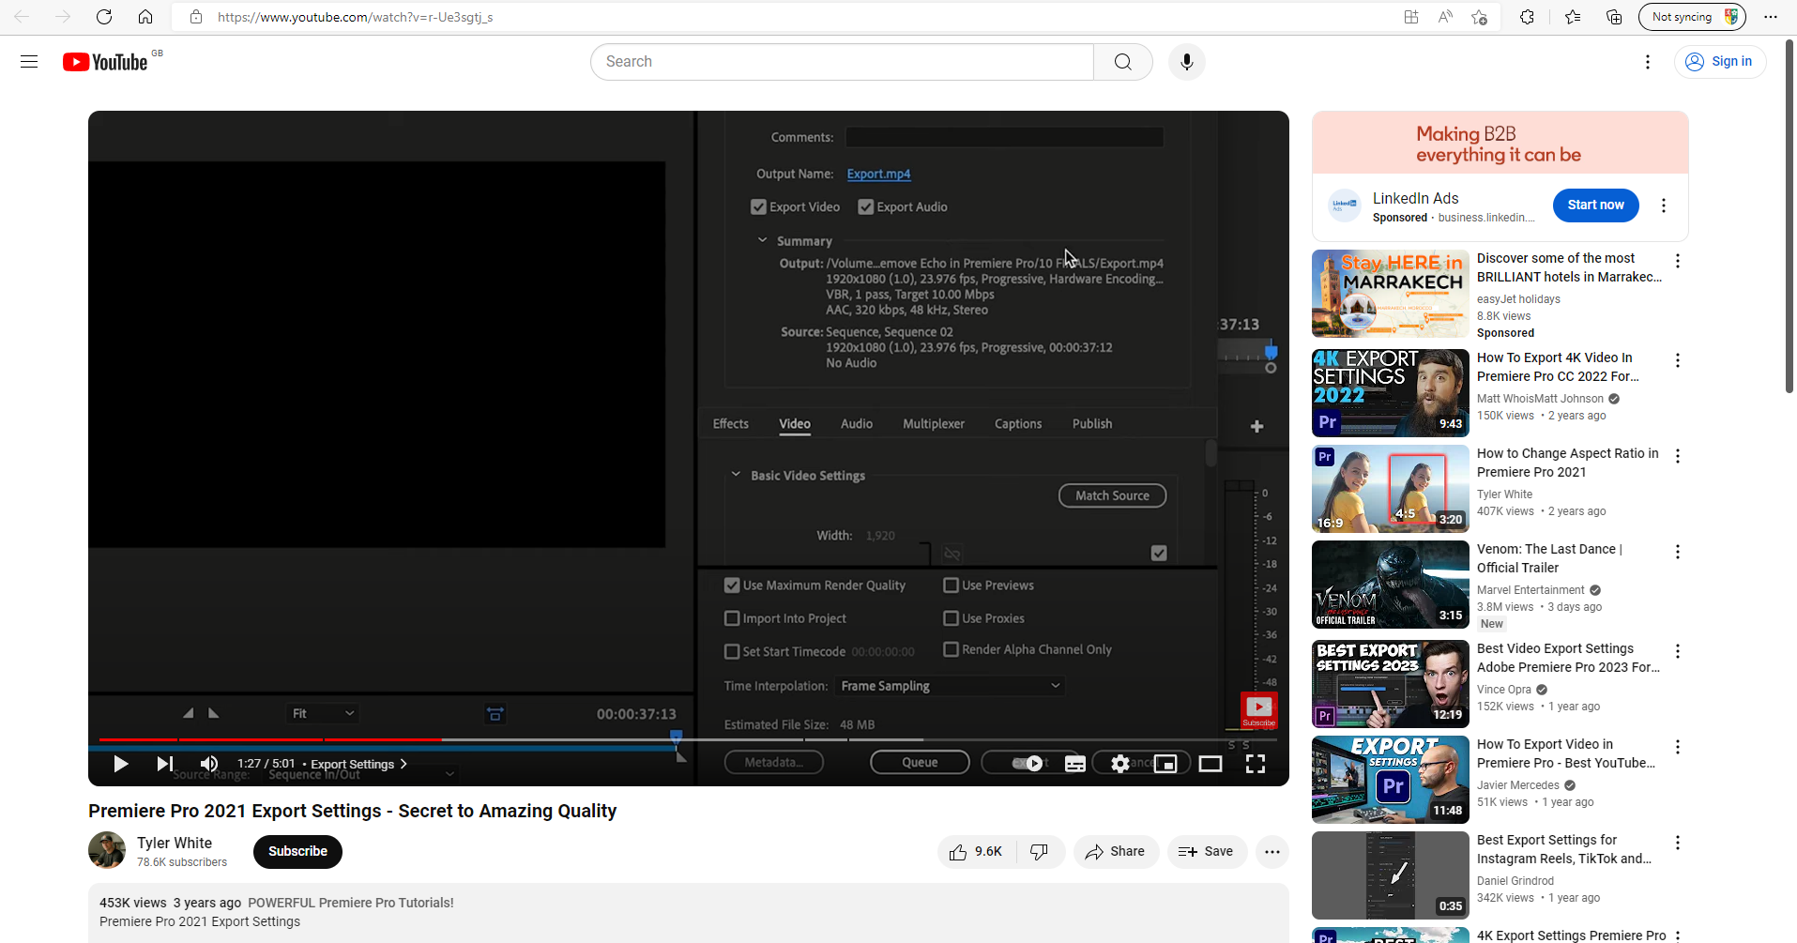Click the browser address bar URL

pyautogui.click(x=356, y=17)
